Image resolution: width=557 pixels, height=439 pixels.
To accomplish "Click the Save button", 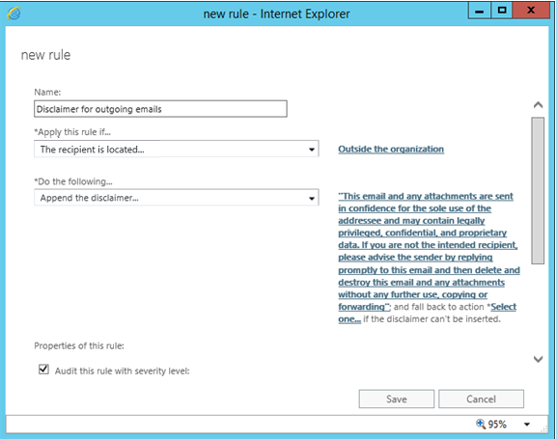I will [397, 398].
